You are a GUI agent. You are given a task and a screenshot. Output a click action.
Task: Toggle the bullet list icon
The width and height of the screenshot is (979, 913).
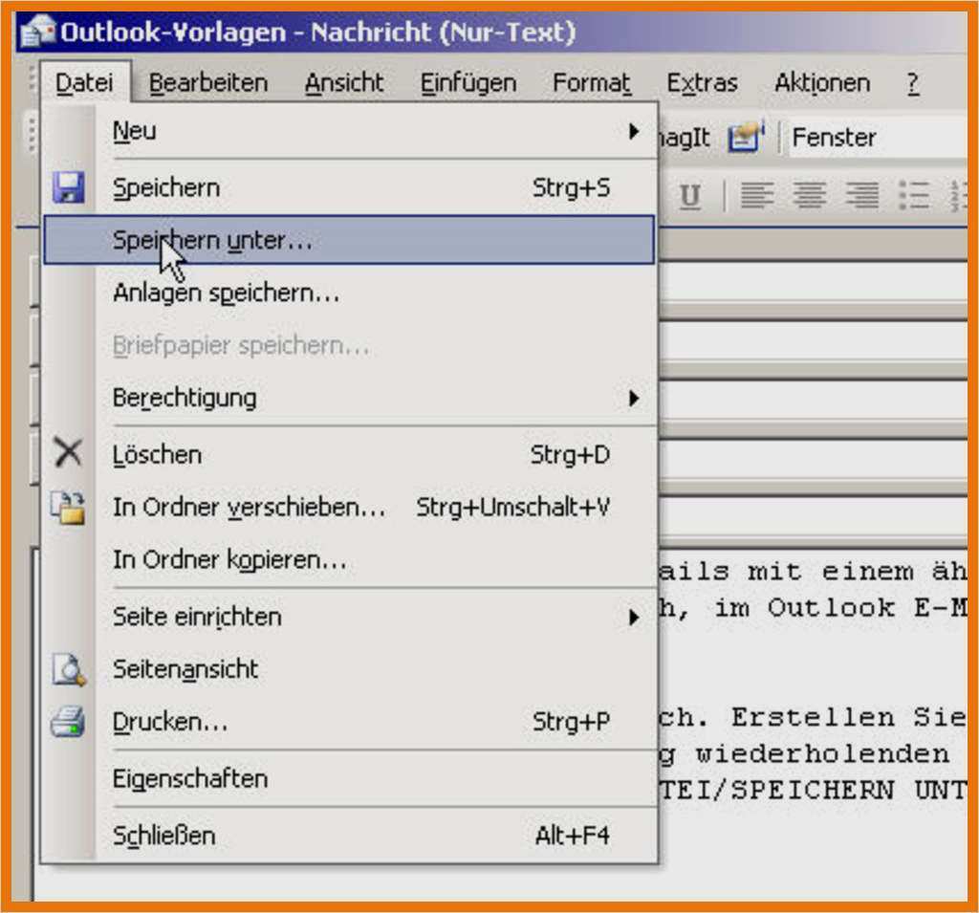(914, 195)
